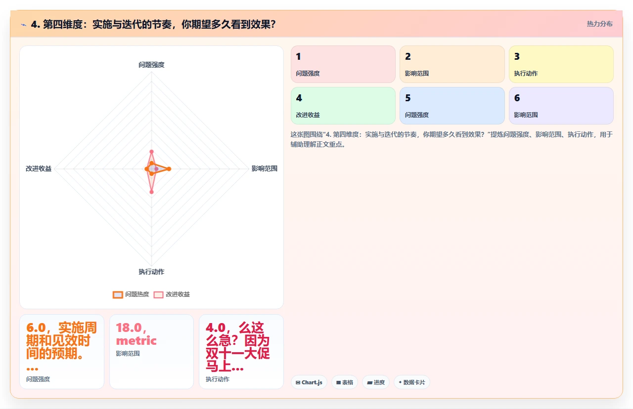
Task: Open card 3 执行动作
Action: tap(561, 64)
